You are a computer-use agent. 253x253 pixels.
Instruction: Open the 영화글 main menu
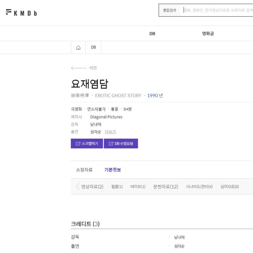coord(208,34)
